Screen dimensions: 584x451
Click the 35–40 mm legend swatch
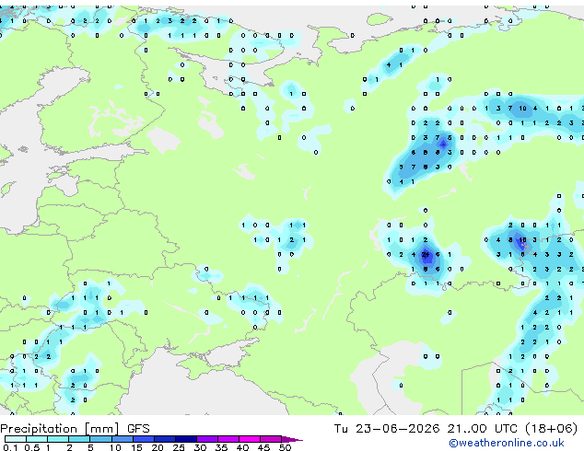pos(228,439)
